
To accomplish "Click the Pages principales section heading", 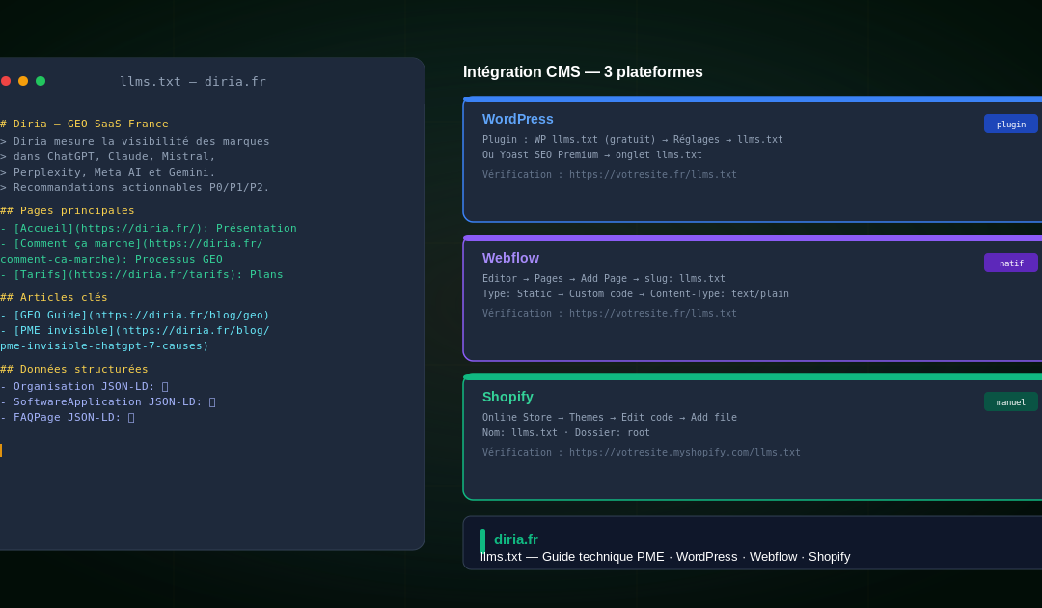I will click(x=68, y=210).
